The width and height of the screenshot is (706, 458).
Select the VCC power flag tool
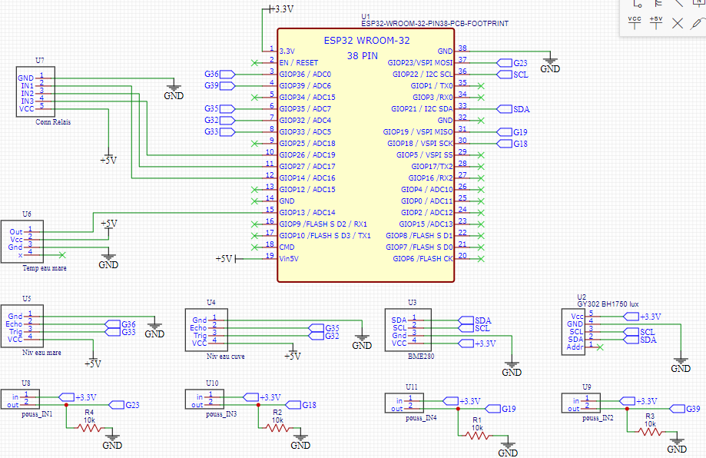pyautogui.click(x=635, y=22)
